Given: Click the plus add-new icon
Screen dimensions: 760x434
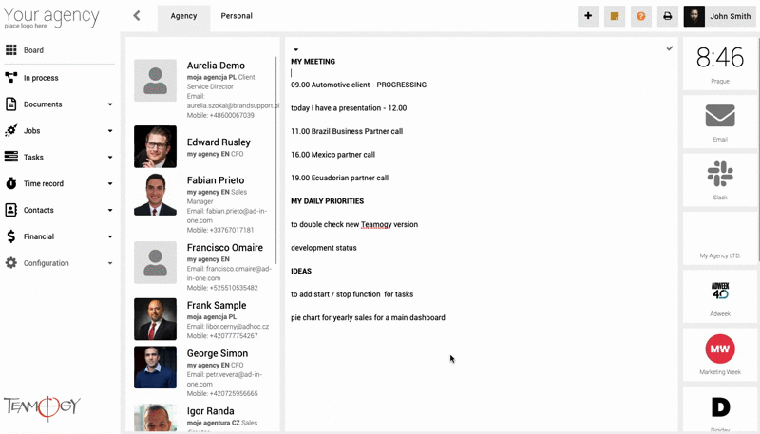Looking at the screenshot, I should [588, 16].
